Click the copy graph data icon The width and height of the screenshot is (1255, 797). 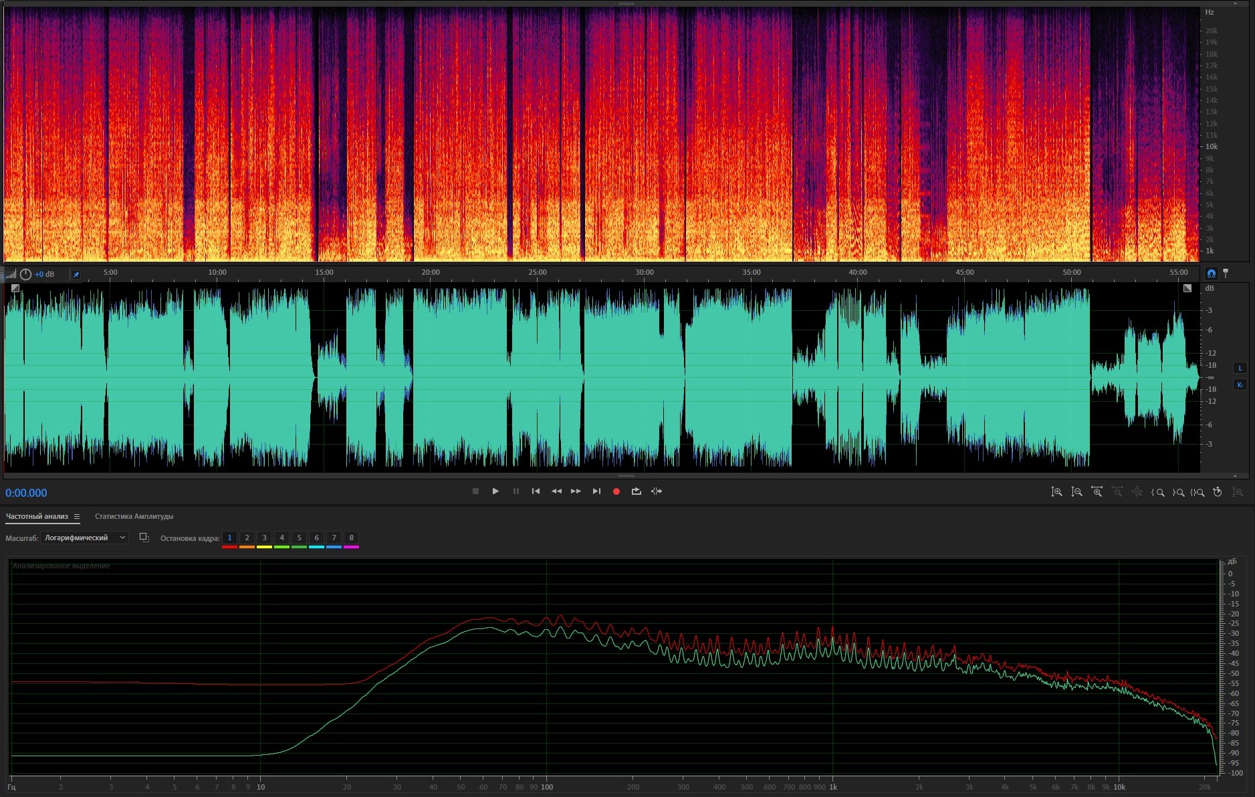144,538
